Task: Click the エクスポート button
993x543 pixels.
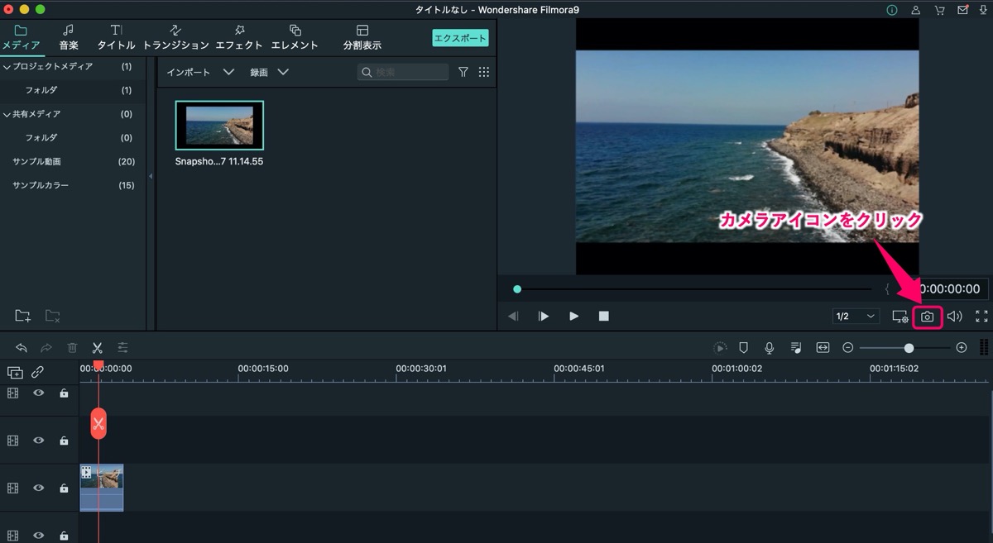Action: tap(460, 38)
